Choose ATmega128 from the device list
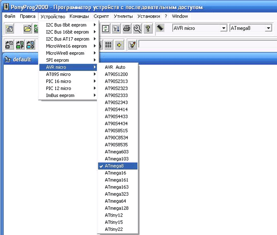277x235 pixels. [118, 208]
